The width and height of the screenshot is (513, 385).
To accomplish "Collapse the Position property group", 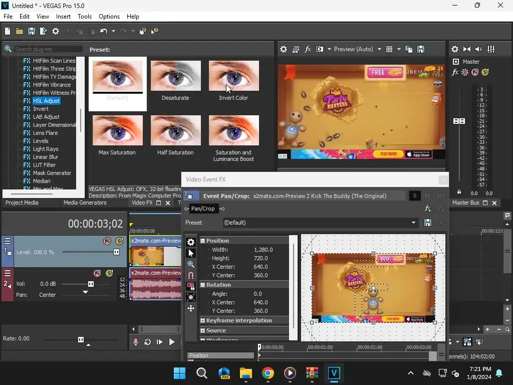I will click(202, 241).
